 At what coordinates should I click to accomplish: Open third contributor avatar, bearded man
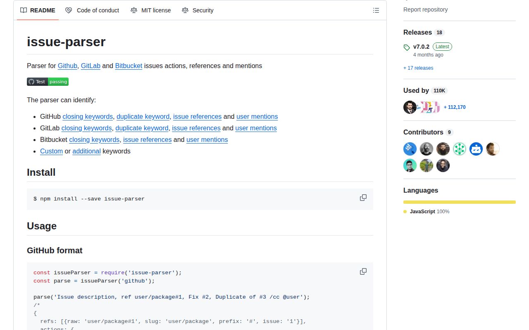pos(443,149)
